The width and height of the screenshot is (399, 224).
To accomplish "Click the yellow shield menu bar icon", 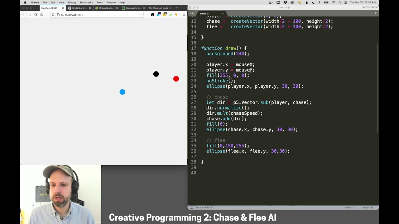I will (x=300, y=2).
